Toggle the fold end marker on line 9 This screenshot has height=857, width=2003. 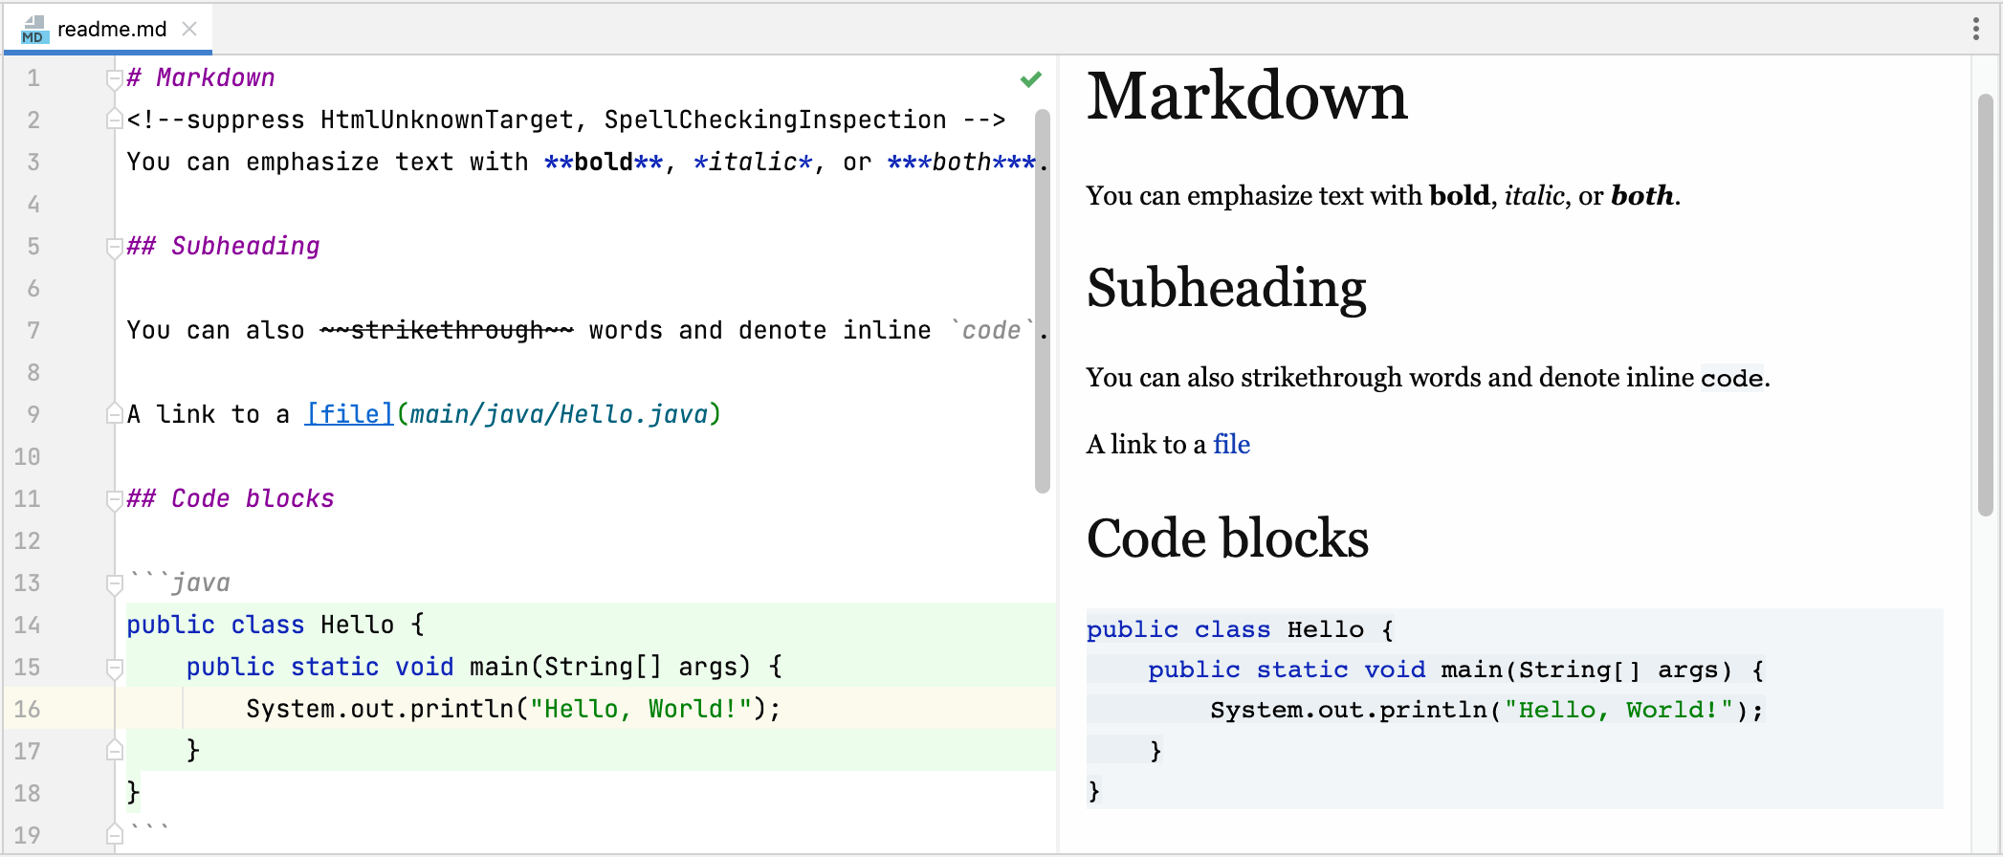coord(115,414)
